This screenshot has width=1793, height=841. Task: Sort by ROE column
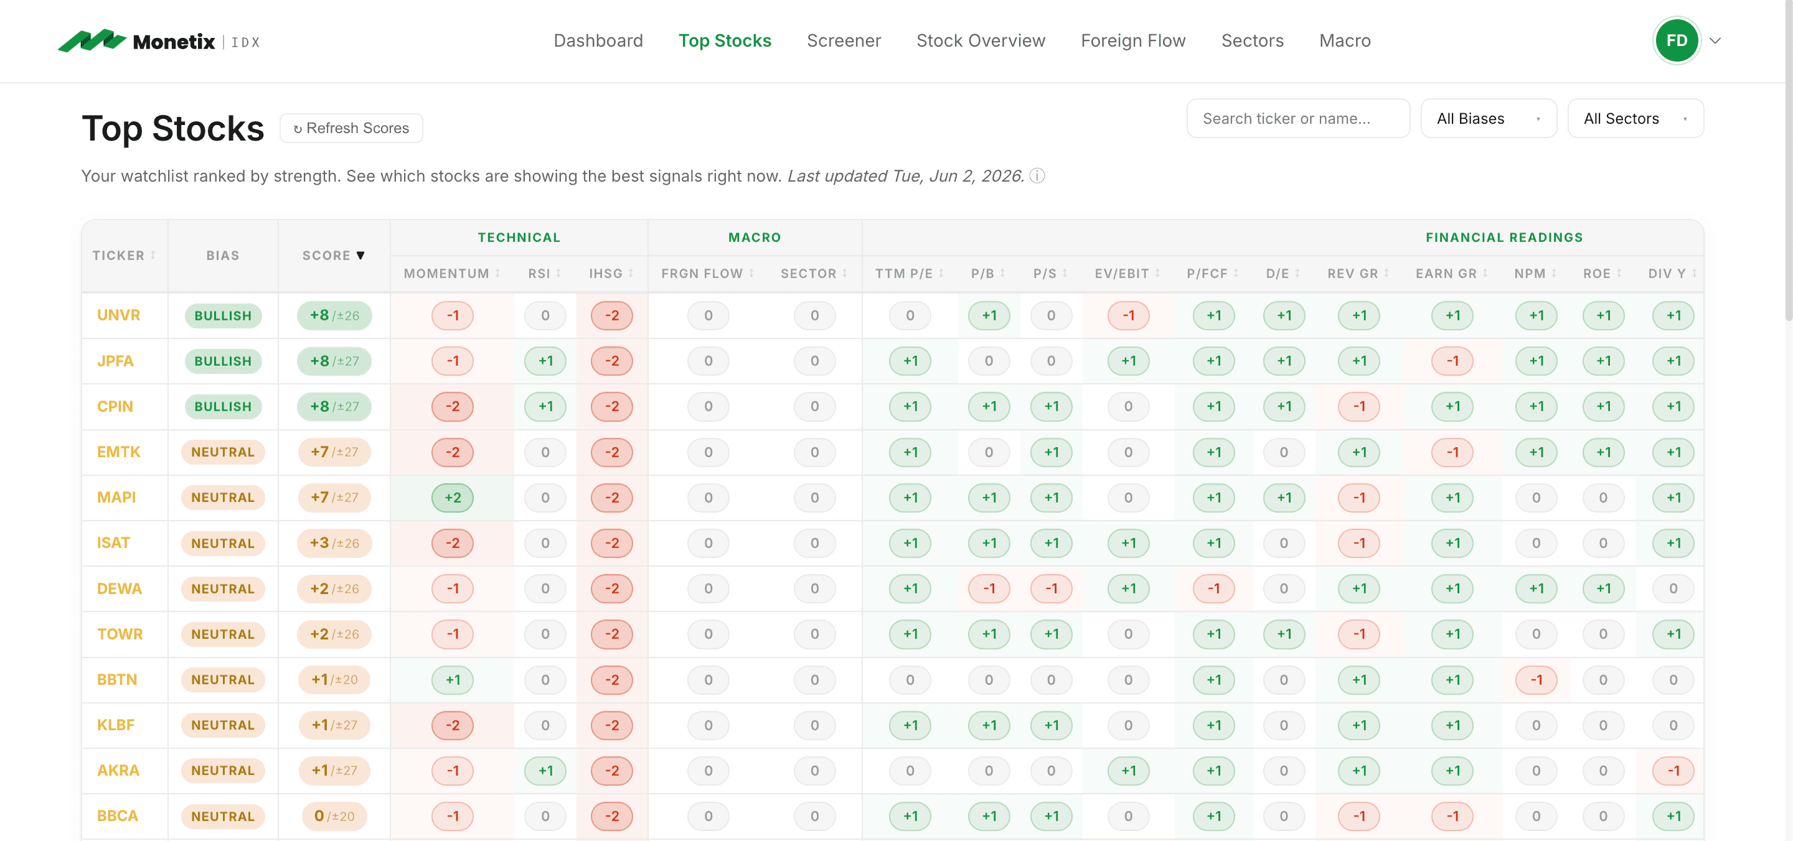[x=1602, y=273]
